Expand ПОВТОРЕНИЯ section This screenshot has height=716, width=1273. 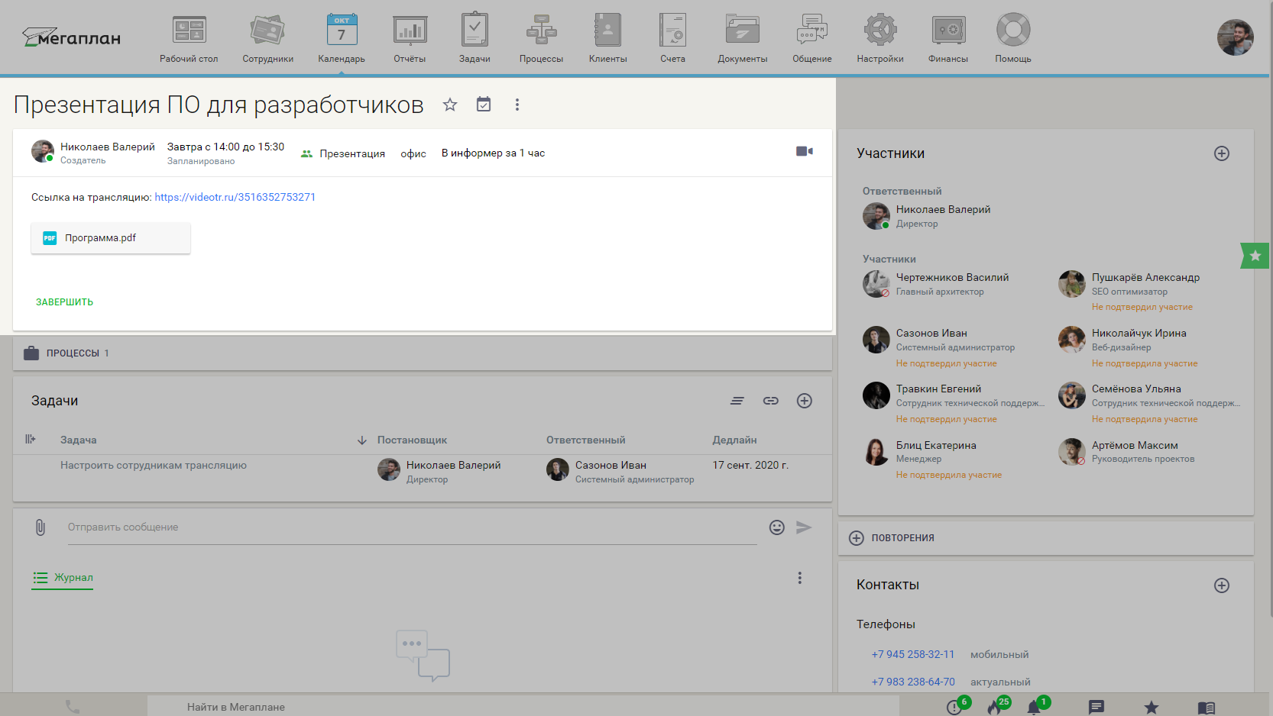[1046, 538]
